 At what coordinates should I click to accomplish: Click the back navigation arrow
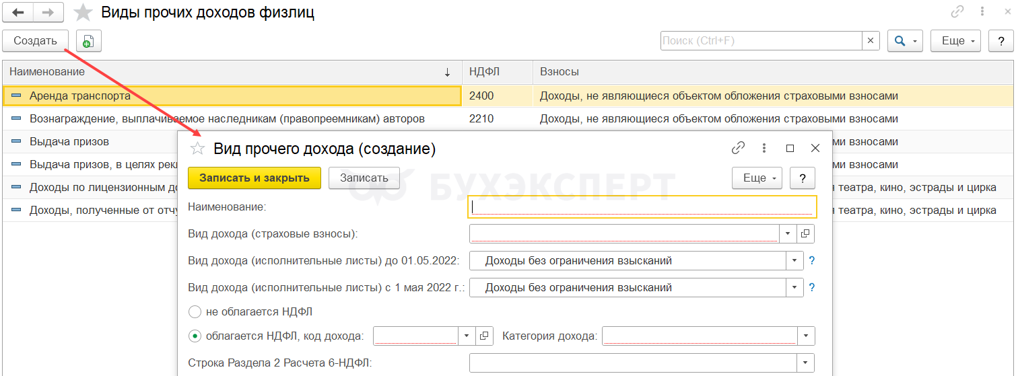18,13
